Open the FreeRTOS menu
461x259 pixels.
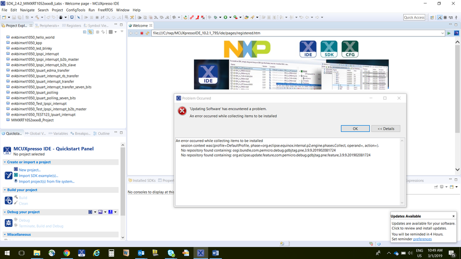(x=105, y=10)
